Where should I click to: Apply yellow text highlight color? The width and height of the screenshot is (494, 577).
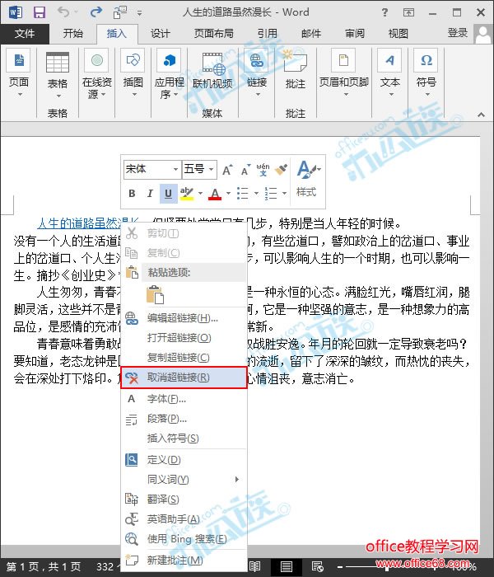point(187,194)
